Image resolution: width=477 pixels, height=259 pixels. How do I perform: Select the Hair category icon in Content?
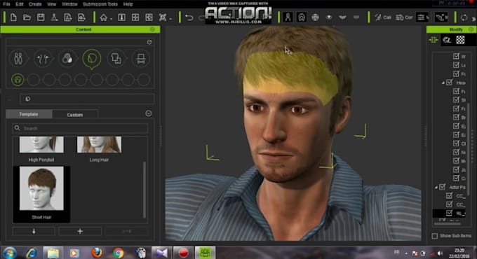click(x=92, y=58)
